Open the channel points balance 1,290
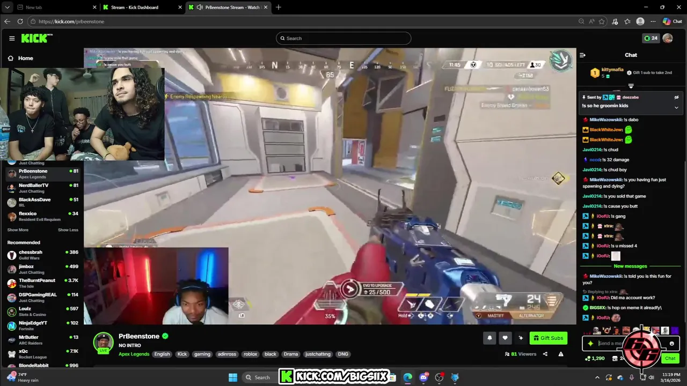687x386 pixels. (x=595, y=358)
